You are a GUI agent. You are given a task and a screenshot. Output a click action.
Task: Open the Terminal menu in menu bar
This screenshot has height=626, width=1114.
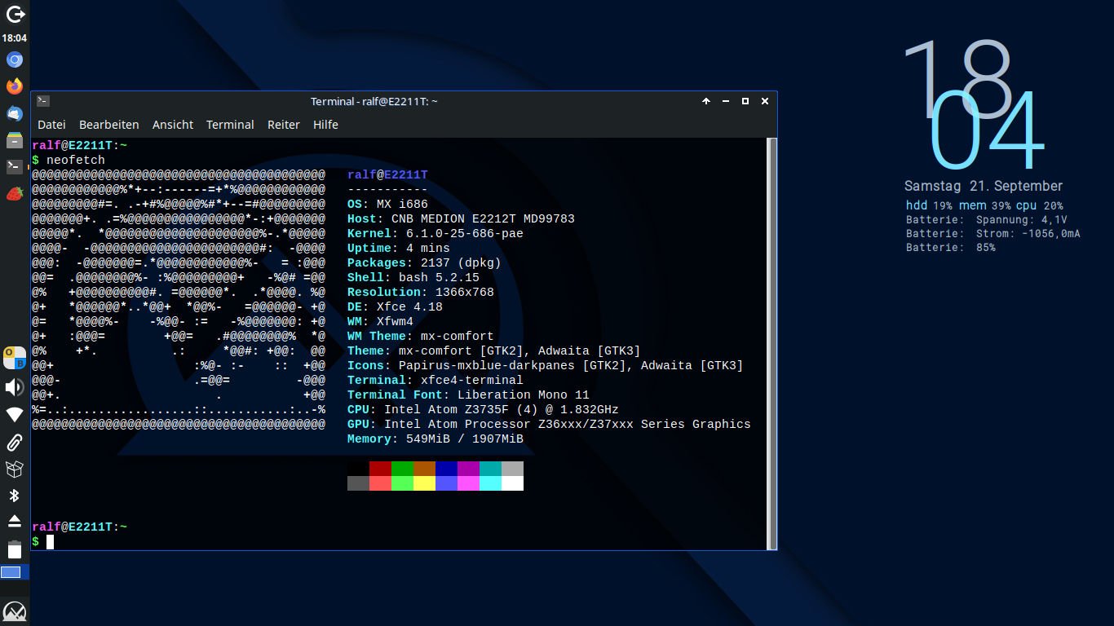point(230,125)
